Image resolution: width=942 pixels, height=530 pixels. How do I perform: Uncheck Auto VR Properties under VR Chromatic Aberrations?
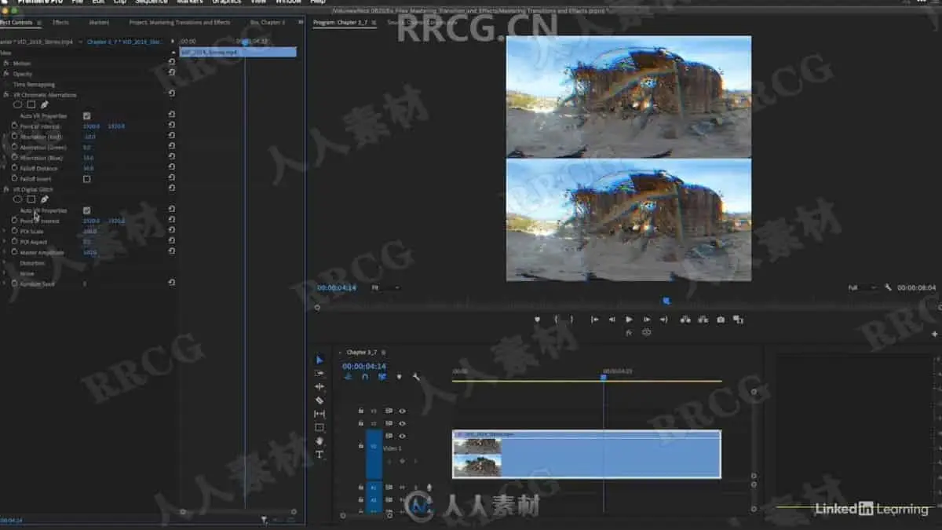tap(86, 115)
